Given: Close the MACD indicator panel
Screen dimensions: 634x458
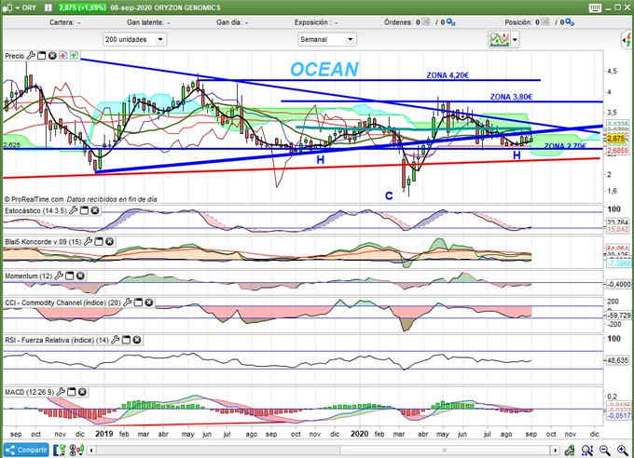Looking at the screenshot, I should coord(82,392).
